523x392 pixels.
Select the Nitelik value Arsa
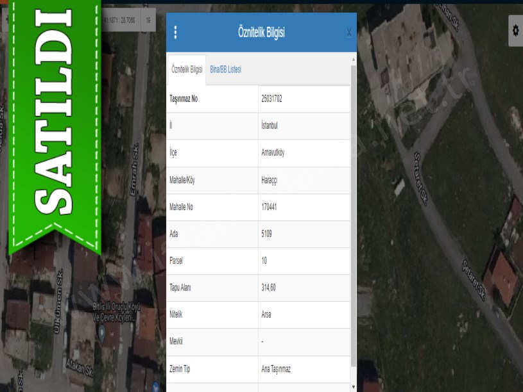coord(267,314)
